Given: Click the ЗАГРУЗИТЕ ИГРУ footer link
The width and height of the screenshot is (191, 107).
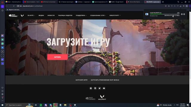Looking at the screenshot, I should [x=81, y=80].
